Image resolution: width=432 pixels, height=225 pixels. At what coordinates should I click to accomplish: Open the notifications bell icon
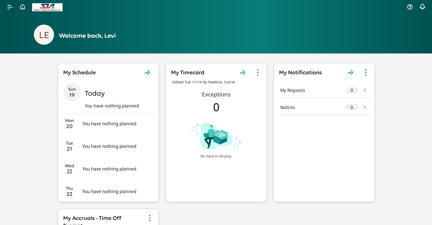[x=422, y=7]
